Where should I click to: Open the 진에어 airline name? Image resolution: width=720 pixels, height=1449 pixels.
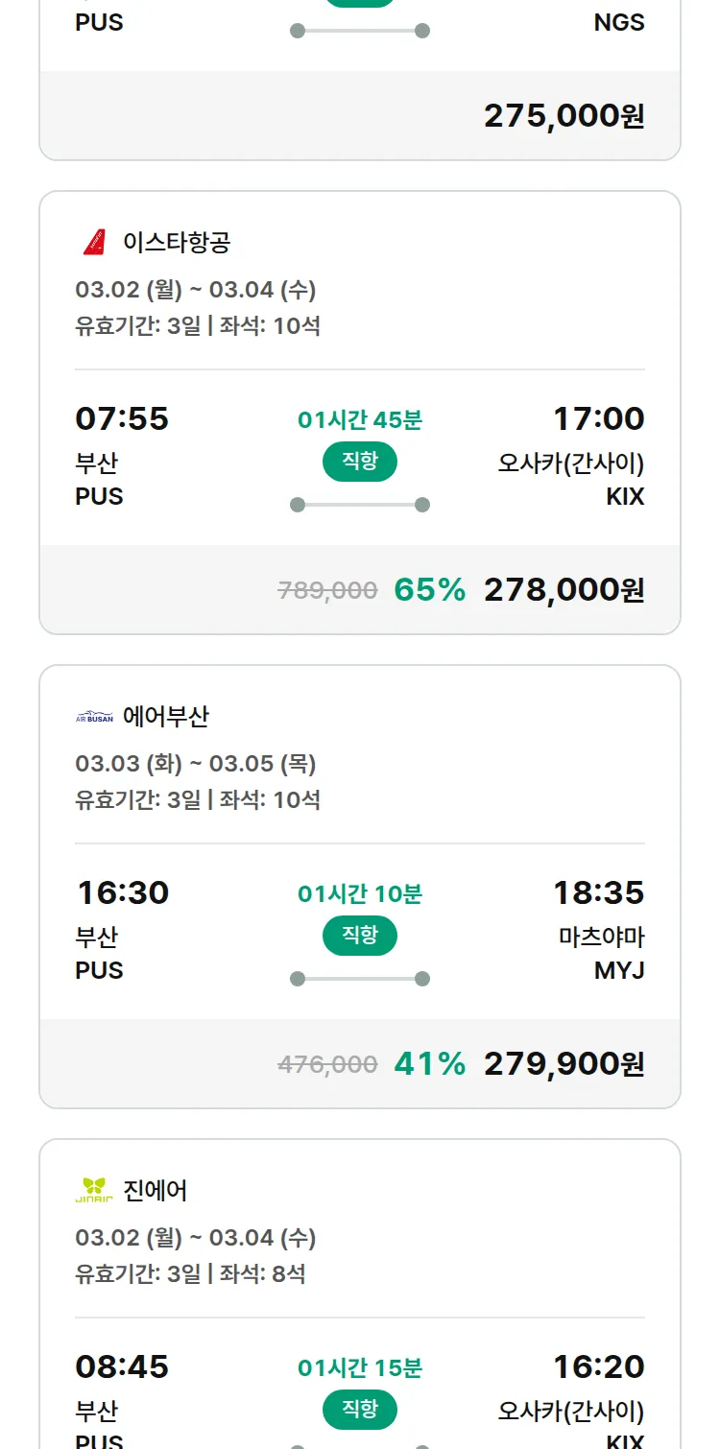[x=156, y=1191]
